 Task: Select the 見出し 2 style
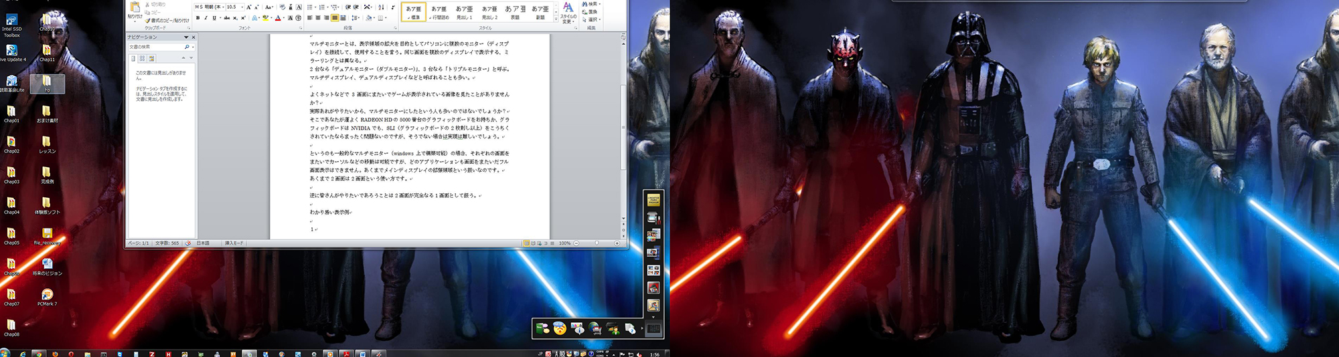[490, 12]
